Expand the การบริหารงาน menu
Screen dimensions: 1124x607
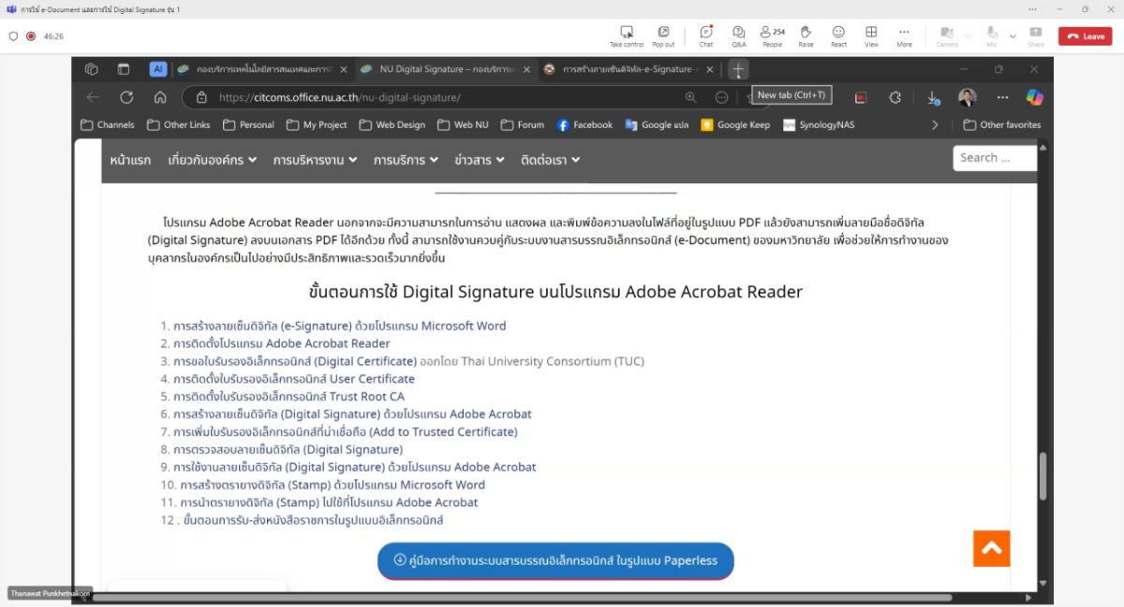[x=315, y=160]
